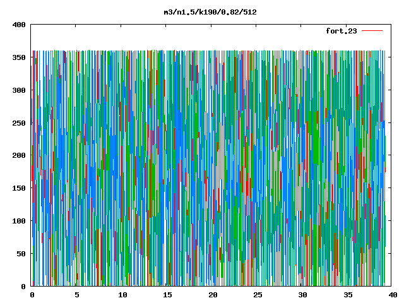Click x-axis label 5
404x303 pixels.
tap(77, 295)
